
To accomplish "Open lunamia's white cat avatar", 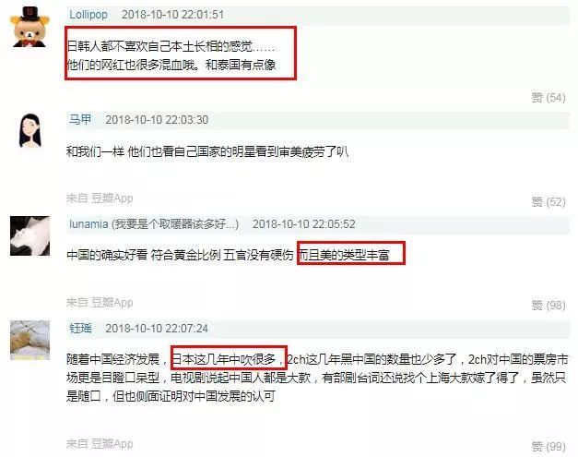I will coord(29,235).
